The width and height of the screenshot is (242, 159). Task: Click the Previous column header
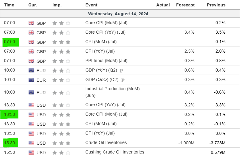tap(216, 5)
